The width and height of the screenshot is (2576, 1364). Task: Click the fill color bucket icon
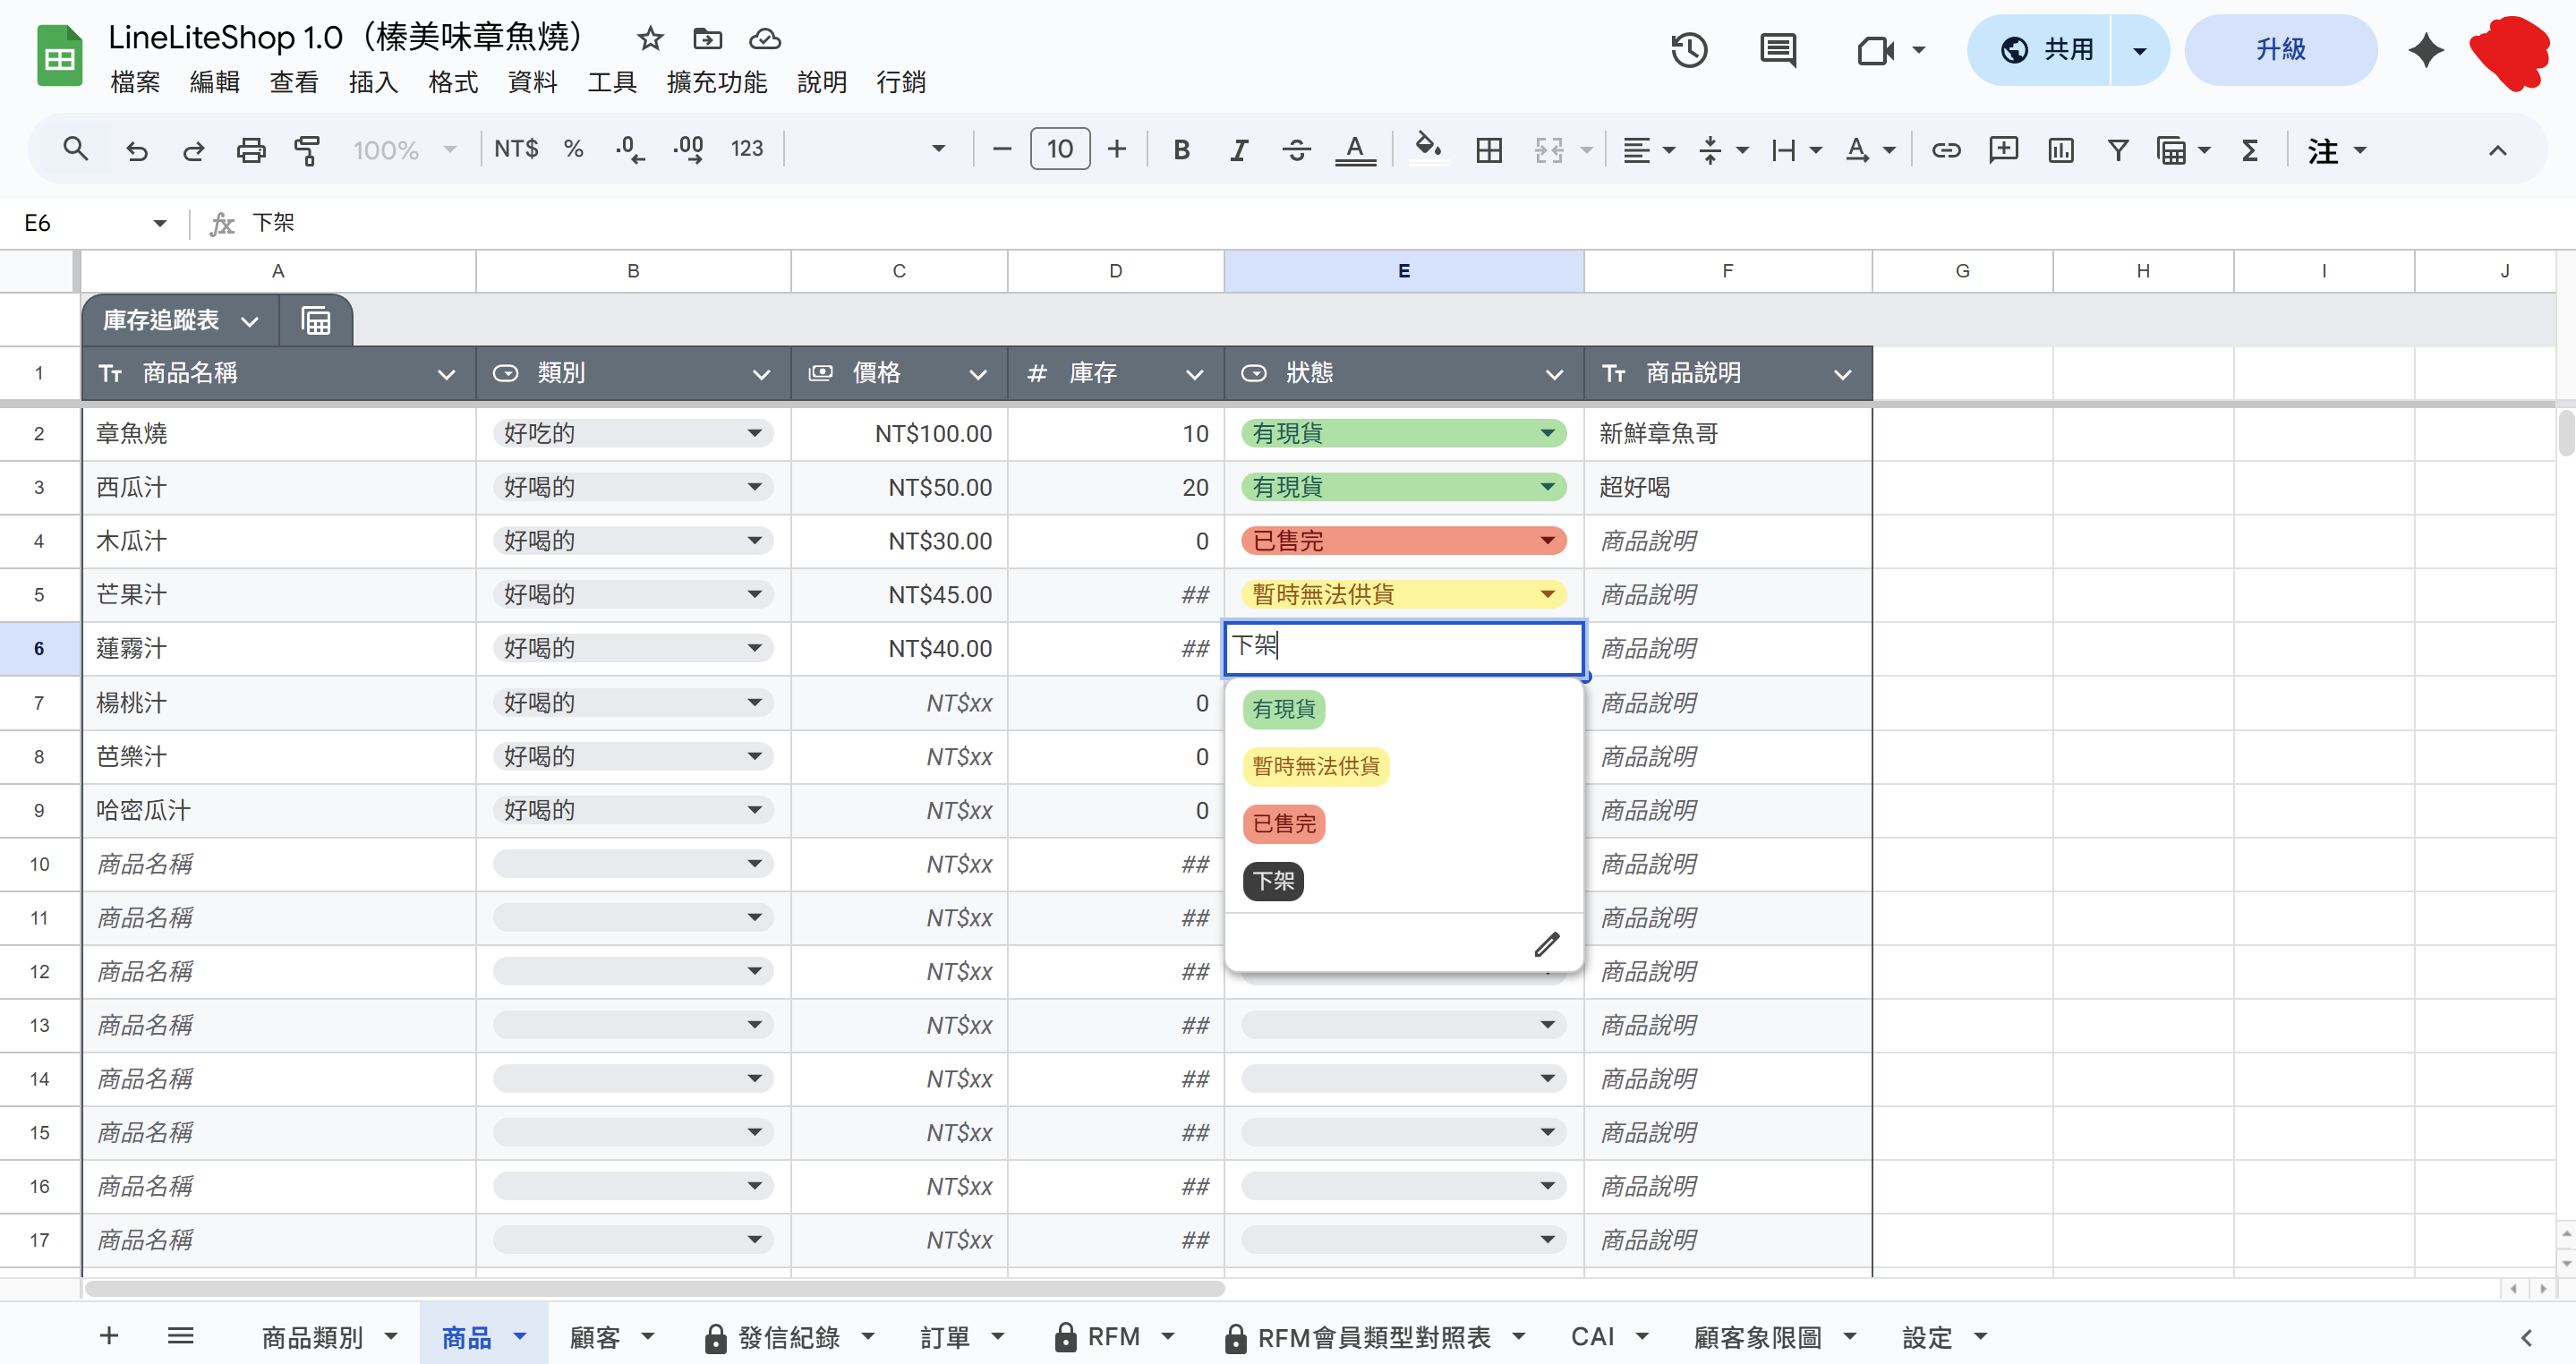(x=1427, y=149)
